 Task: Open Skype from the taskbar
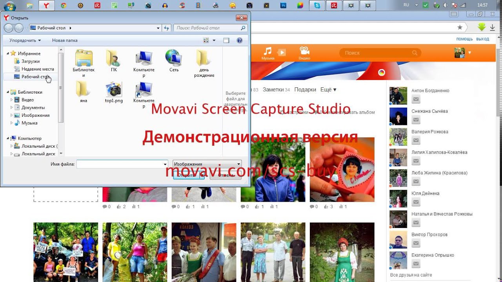[x=317, y=5]
